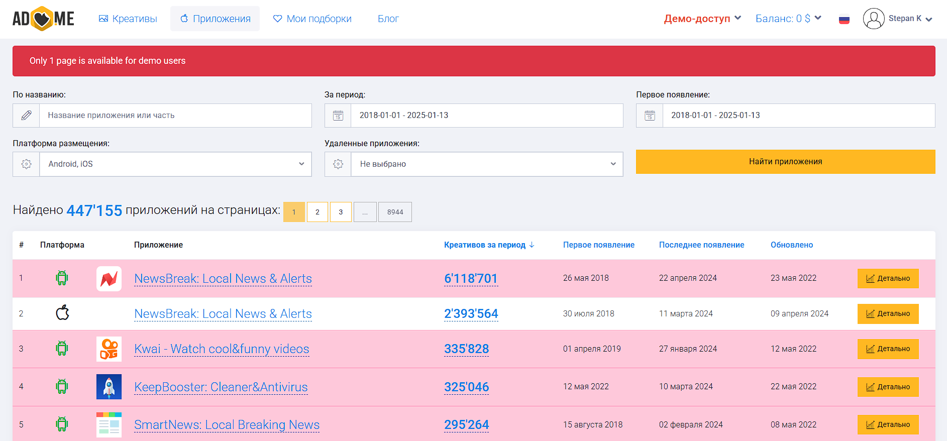Open KeepBooster: Cleaner&Antivirus link
947x441 pixels.
point(221,387)
